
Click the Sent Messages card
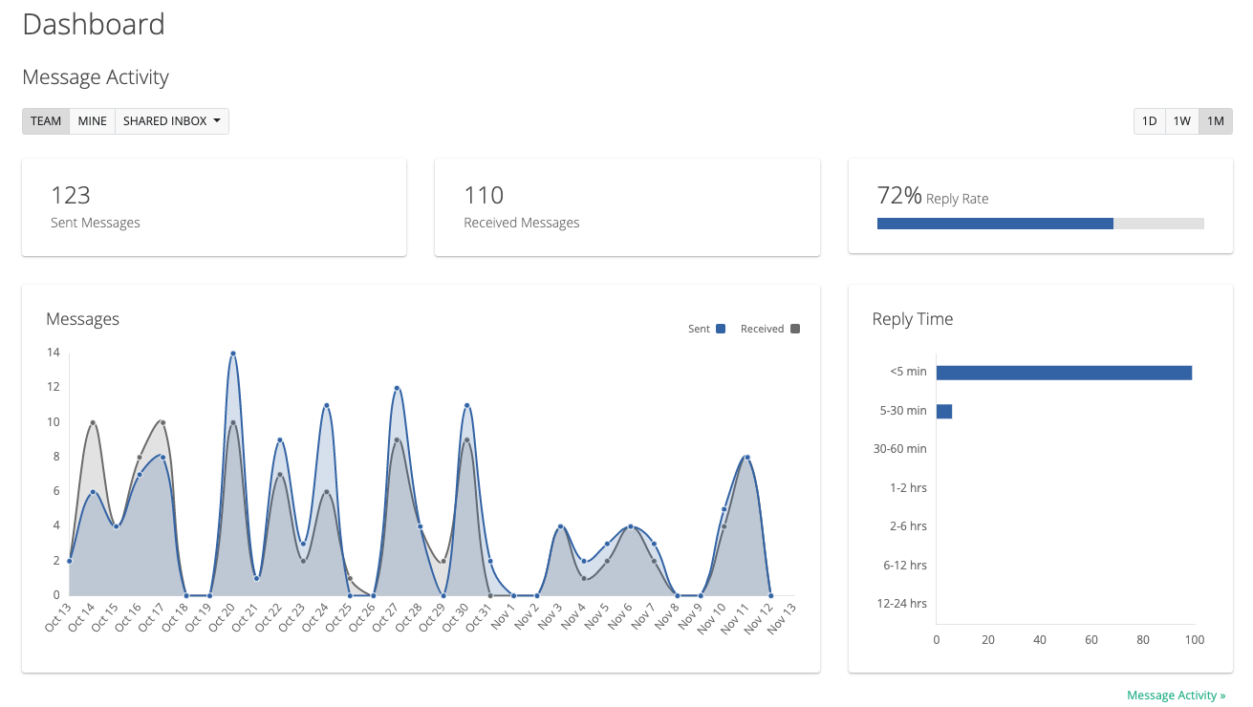coord(214,207)
